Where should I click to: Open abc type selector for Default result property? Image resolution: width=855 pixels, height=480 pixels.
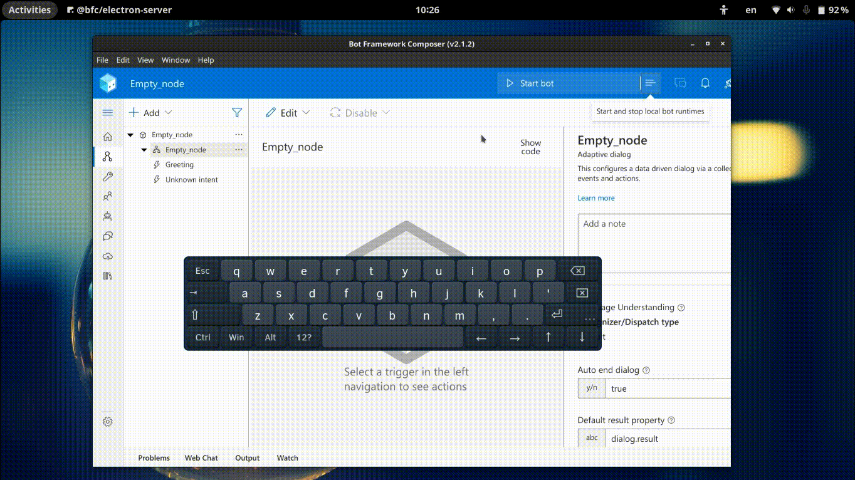592,438
